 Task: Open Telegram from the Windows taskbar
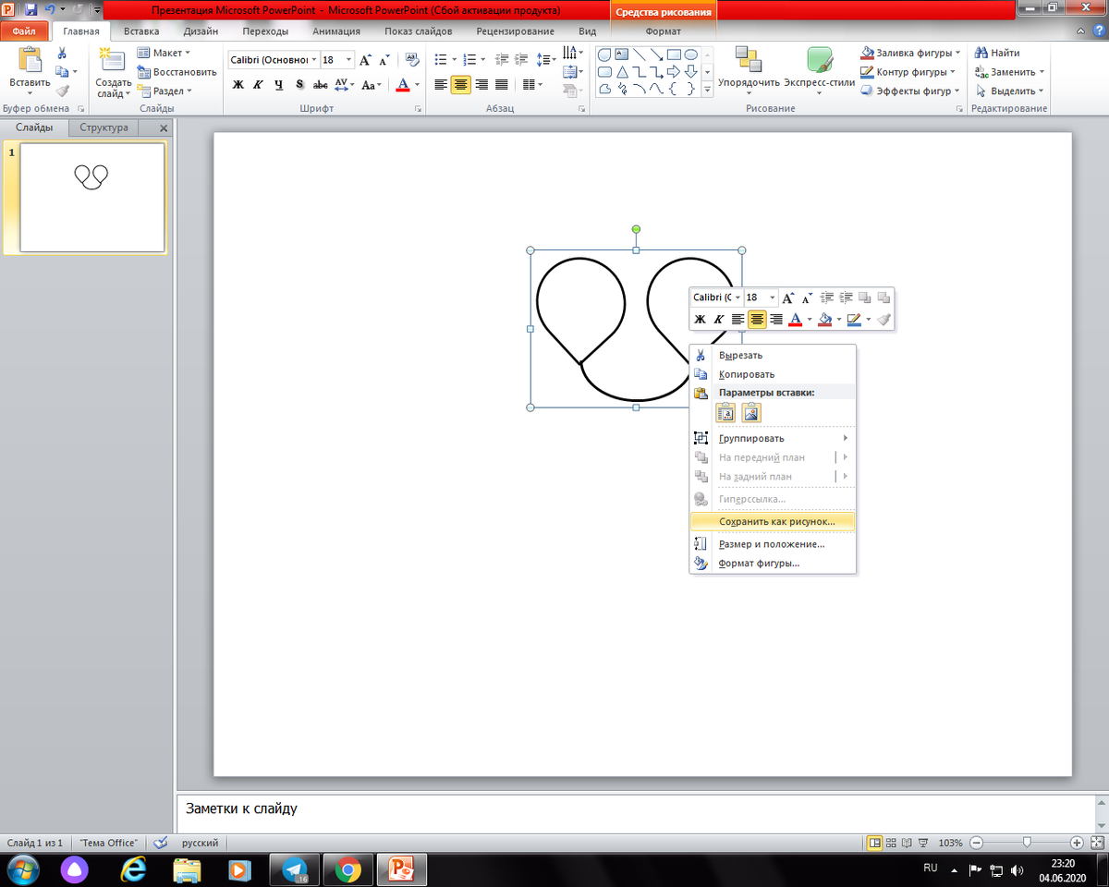(x=296, y=869)
